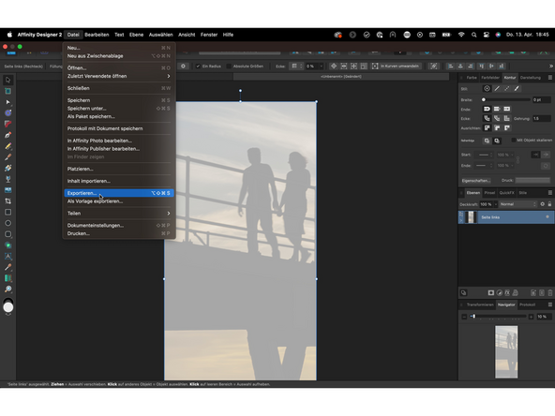The image size is (555, 416).
Task: Select the Vector Brush tool
Action: coord(7,156)
